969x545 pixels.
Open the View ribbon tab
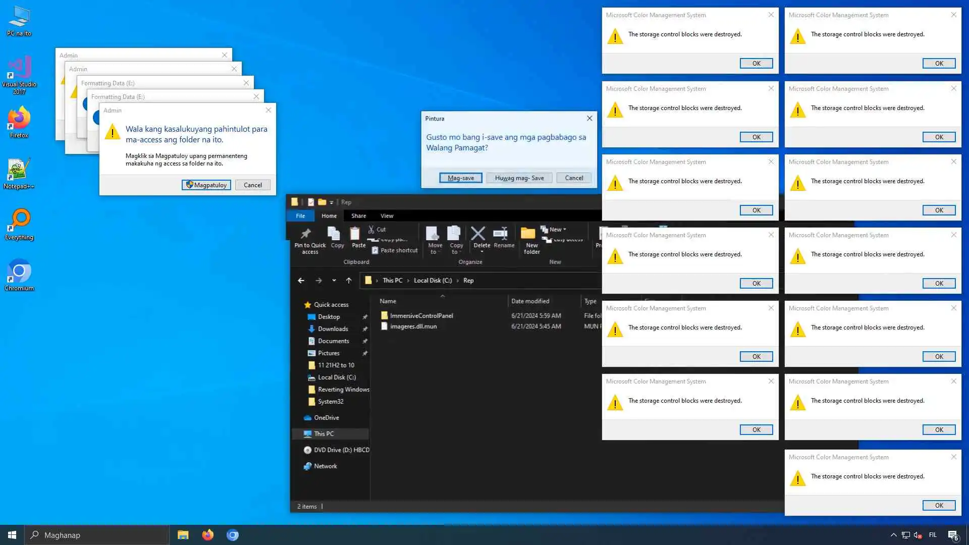tap(387, 216)
